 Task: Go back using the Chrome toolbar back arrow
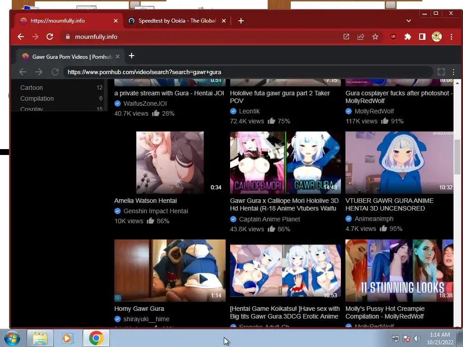pyautogui.click(x=21, y=37)
